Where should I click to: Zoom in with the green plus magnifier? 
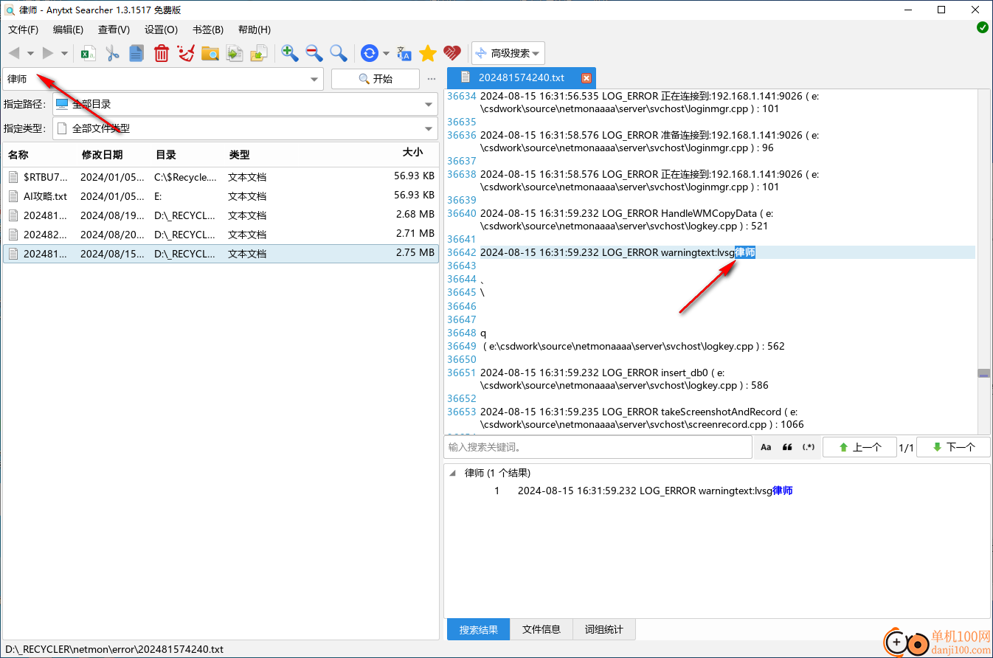(x=290, y=53)
